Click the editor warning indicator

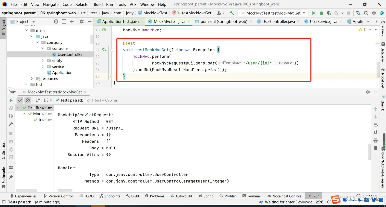pos(362,30)
